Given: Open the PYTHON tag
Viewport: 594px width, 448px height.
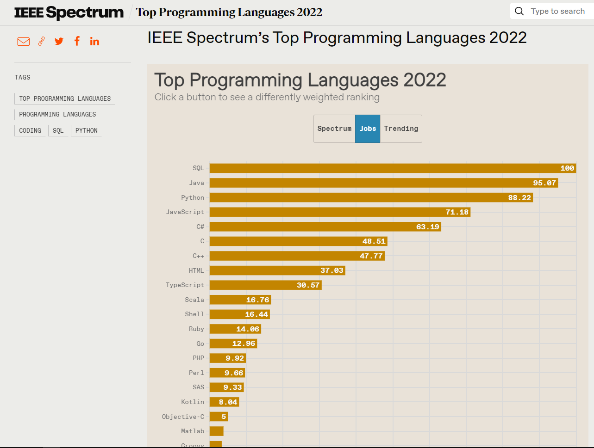Looking at the screenshot, I should (x=87, y=130).
